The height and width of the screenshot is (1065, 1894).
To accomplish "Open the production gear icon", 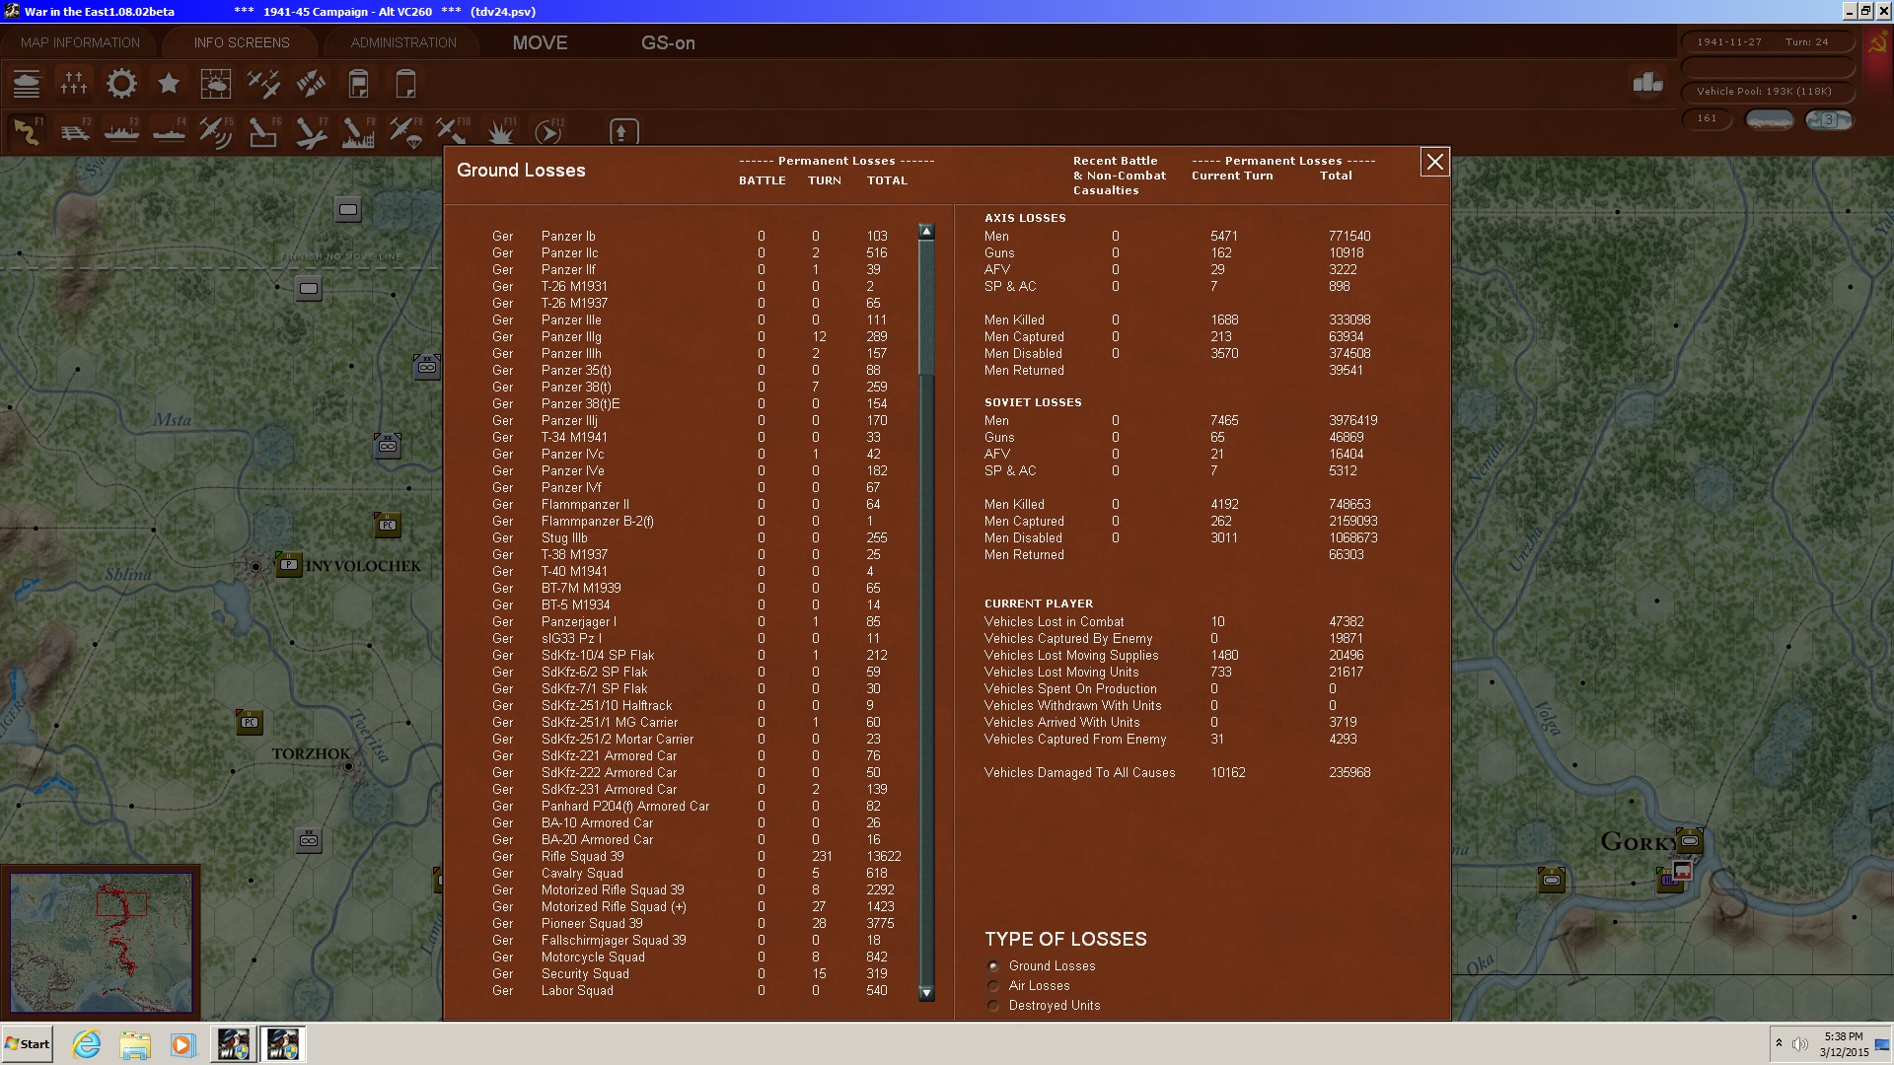I will pyautogui.click(x=121, y=84).
